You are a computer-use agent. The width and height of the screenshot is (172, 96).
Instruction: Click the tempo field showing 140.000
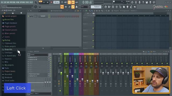[56, 2]
